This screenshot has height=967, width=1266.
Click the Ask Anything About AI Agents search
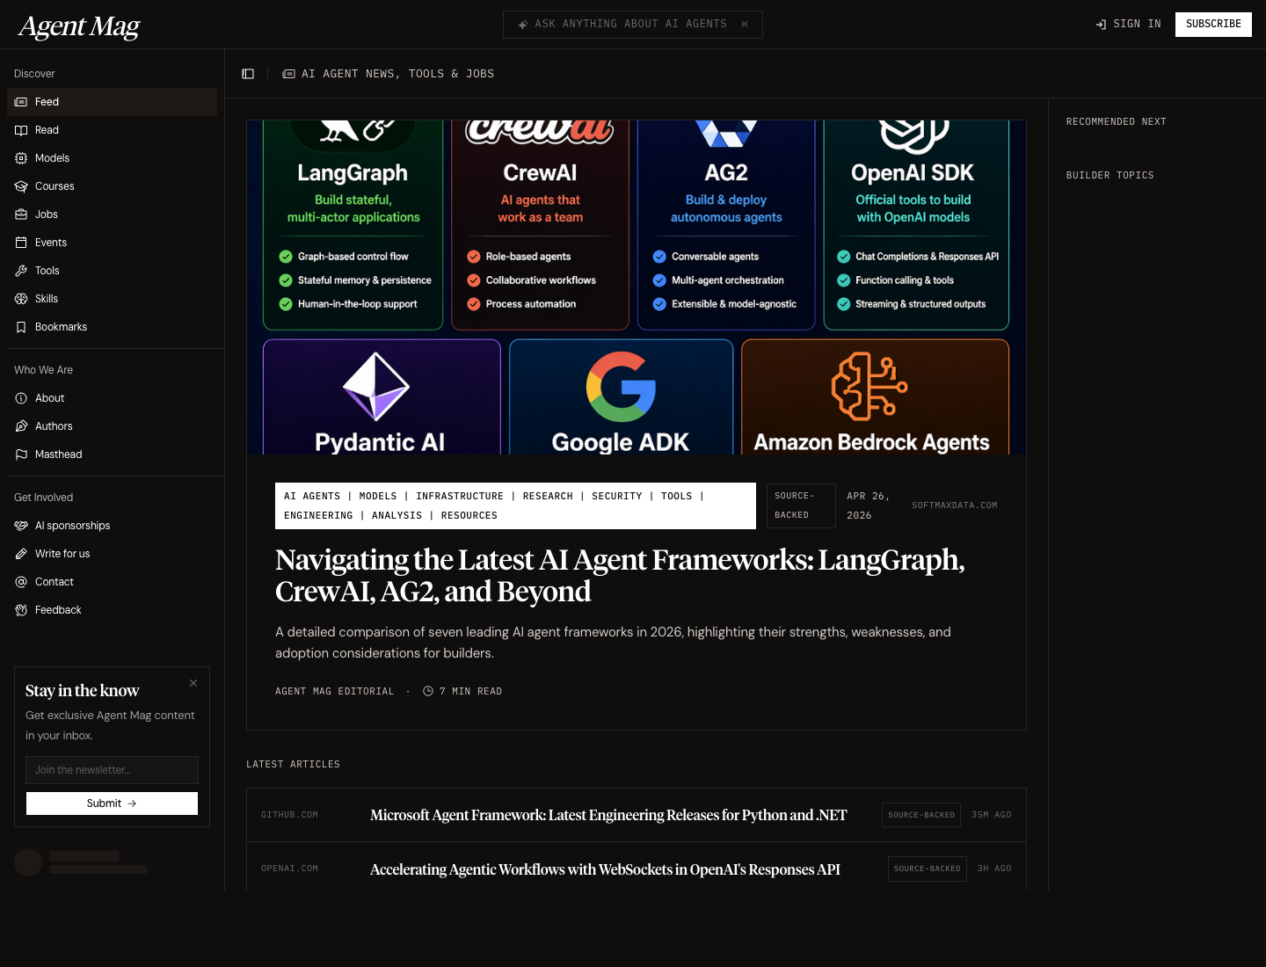click(632, 25)
